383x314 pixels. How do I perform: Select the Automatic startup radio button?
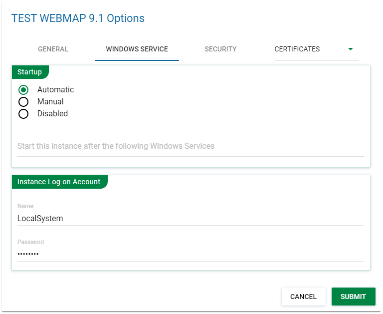coord(23,90)
